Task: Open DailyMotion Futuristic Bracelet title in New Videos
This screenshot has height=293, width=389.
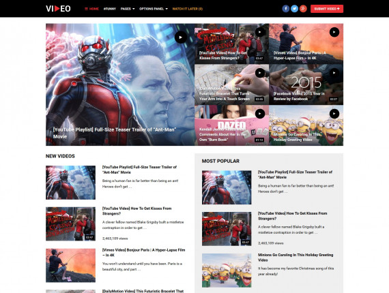Action: (143, 291)
